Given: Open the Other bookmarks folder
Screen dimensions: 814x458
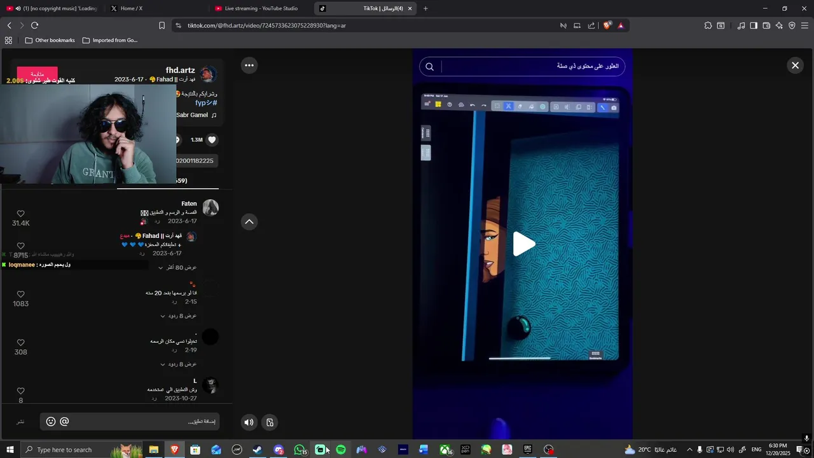Looking at the screenshot, I should 50,40.
